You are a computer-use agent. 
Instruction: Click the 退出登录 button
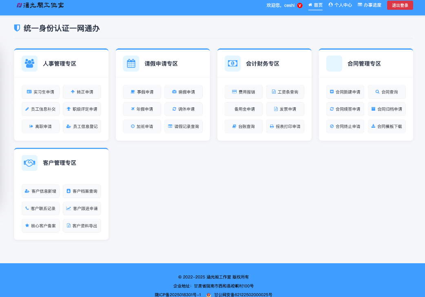tap(400, 5)
